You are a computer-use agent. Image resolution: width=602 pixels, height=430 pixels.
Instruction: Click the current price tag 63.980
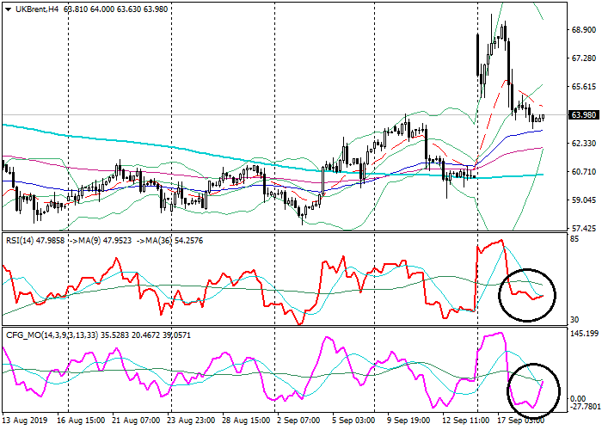pyautogui.click(x=584, y=115)
